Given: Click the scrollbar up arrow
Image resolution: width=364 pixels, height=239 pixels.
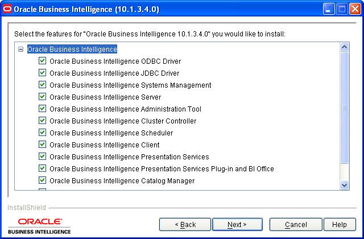Looking at the screenshot, I should [344, 47].
